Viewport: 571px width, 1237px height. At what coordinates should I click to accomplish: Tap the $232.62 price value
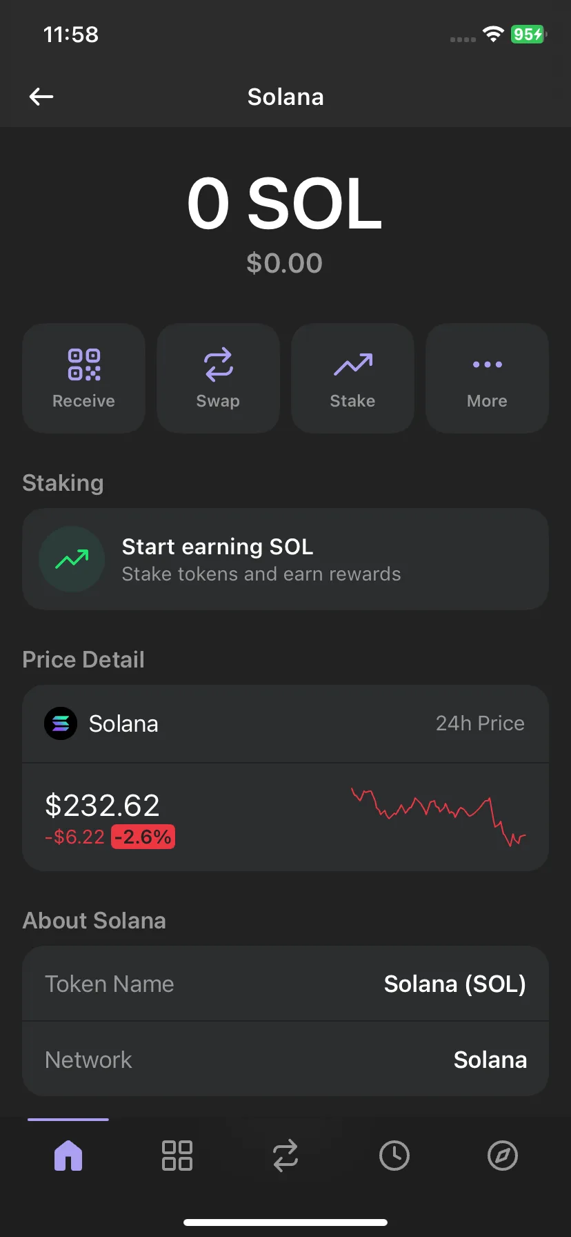tap(102, 805)
